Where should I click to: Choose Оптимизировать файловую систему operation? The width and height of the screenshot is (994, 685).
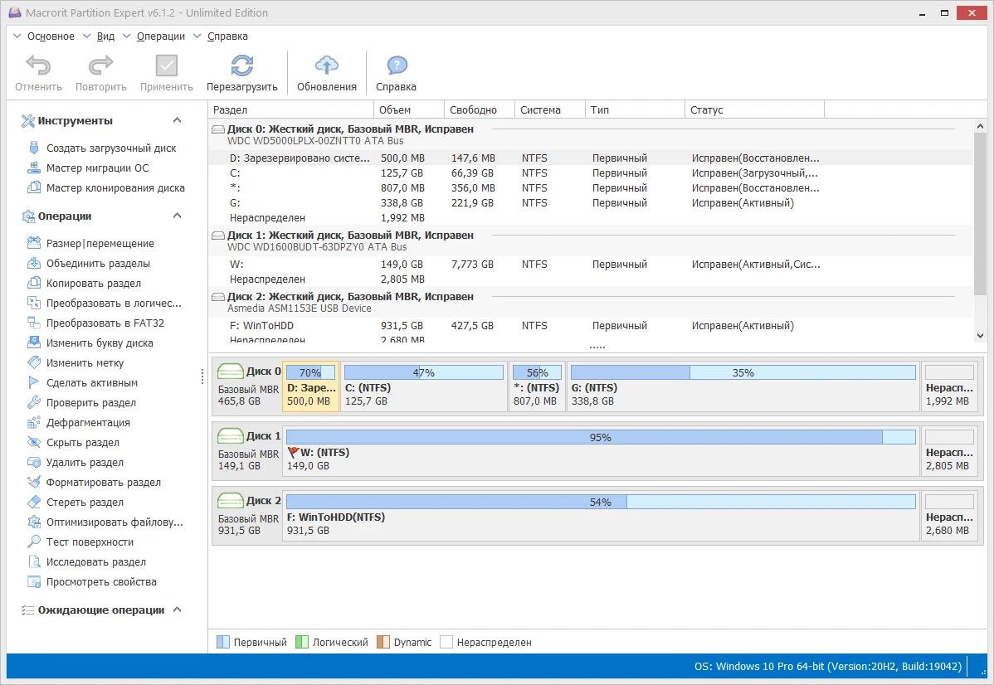(x=115, y=522)
